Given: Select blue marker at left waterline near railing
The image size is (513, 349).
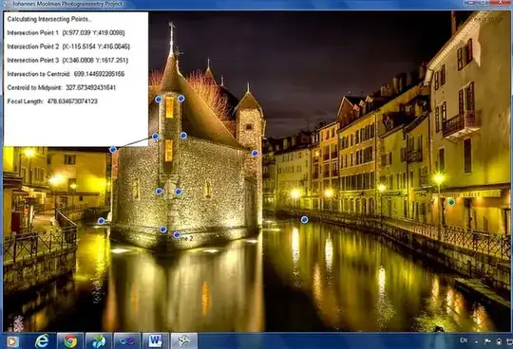Looking at the screenshot, I should click(x=101, y=221).
